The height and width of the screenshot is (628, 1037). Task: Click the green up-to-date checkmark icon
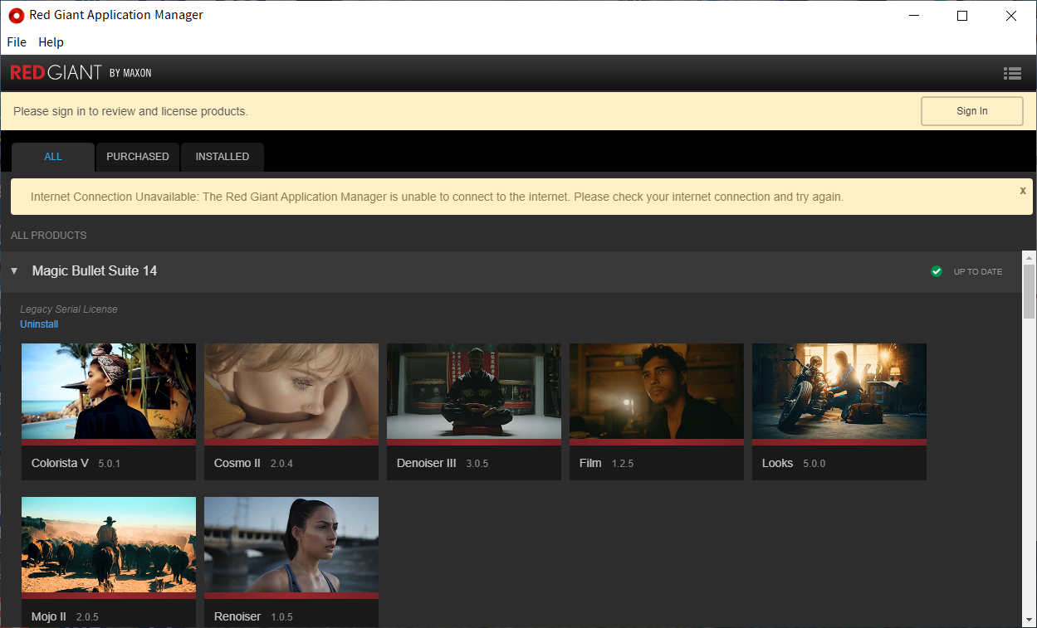[937, 271]
